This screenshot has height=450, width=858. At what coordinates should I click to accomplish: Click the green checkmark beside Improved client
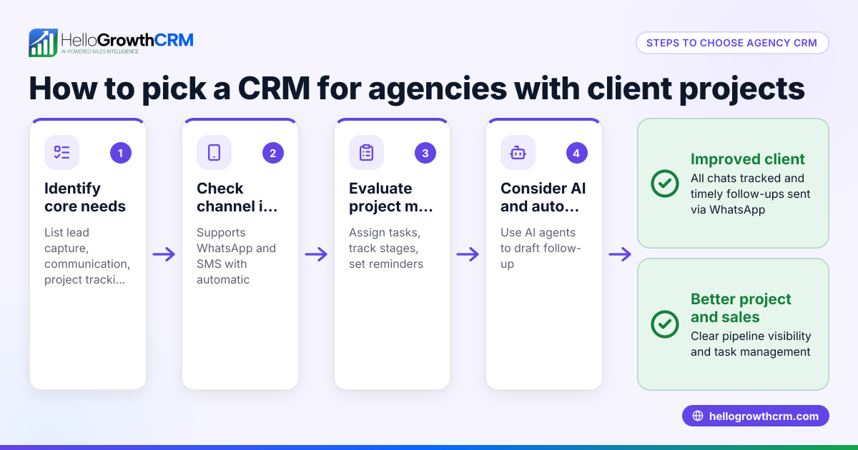point(665,184)
